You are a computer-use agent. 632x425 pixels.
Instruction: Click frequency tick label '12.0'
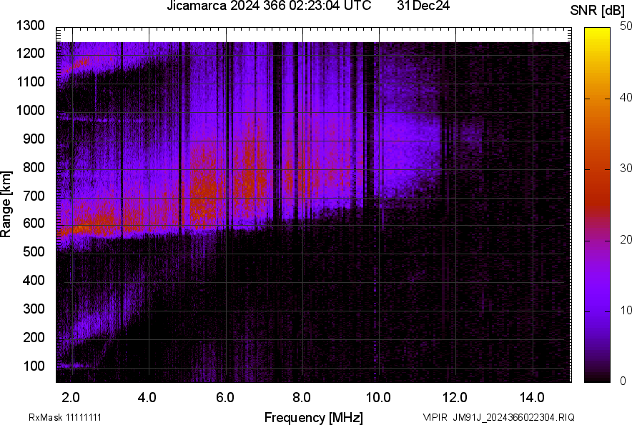[455, 398]
